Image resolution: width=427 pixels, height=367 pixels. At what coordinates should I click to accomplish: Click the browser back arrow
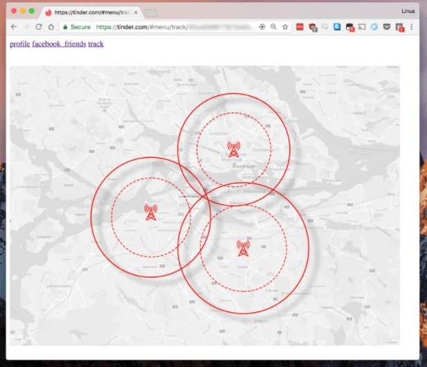tap(13, 26)
